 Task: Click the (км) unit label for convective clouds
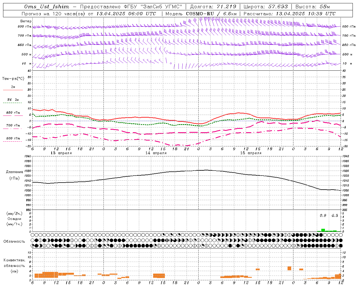coord(14,271)
